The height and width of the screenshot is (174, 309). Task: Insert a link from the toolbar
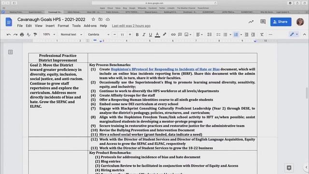(173, 34)
